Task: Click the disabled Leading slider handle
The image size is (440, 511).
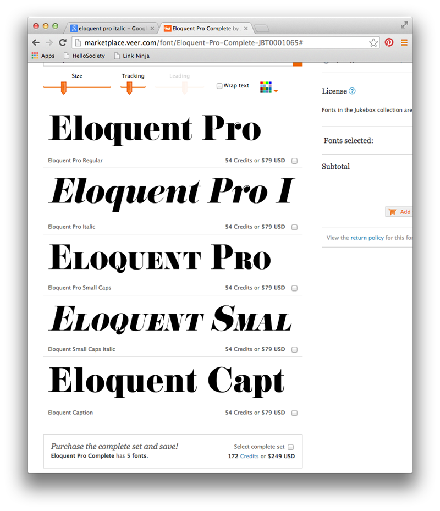Action: [x=185, y=87]
